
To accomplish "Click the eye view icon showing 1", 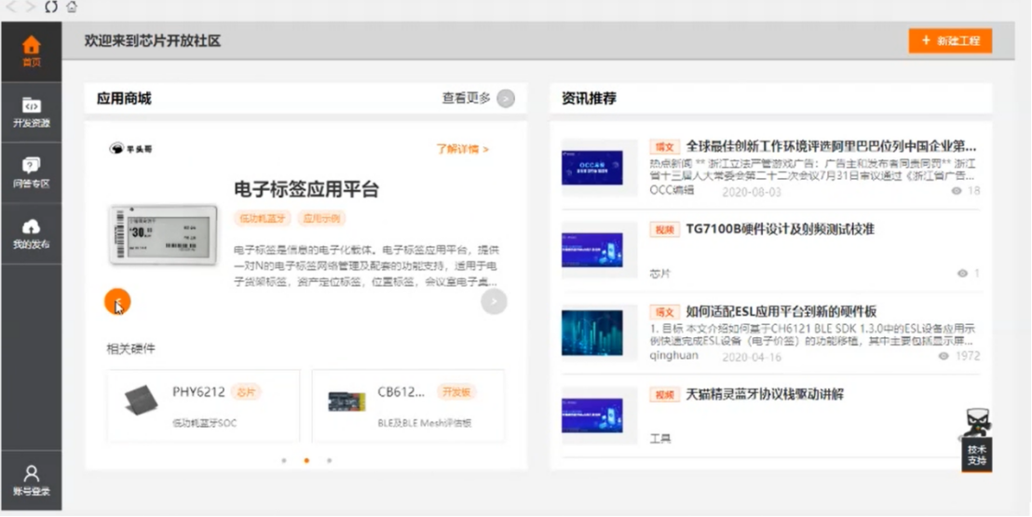I will pos(962,273).
